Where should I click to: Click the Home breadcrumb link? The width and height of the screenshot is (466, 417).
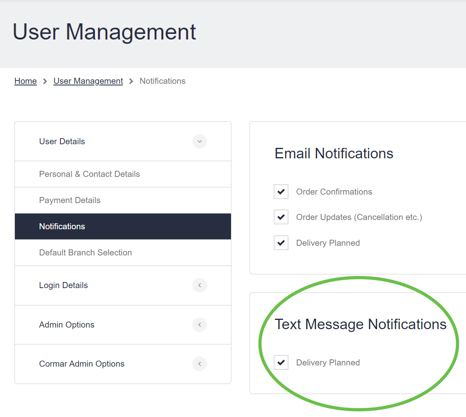25,81
